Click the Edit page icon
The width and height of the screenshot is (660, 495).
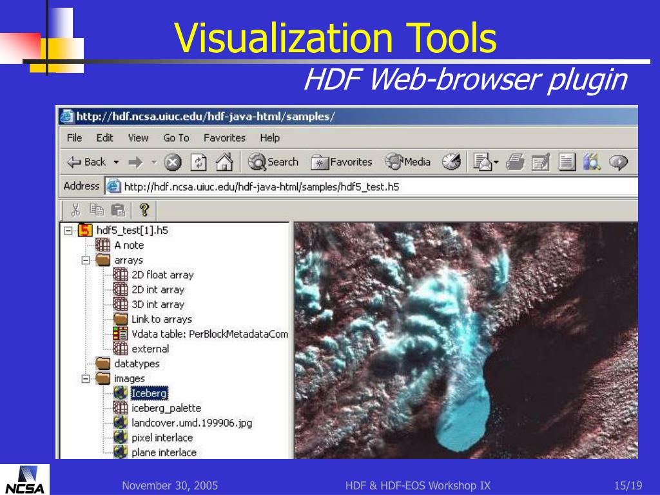tap(541, 162)
